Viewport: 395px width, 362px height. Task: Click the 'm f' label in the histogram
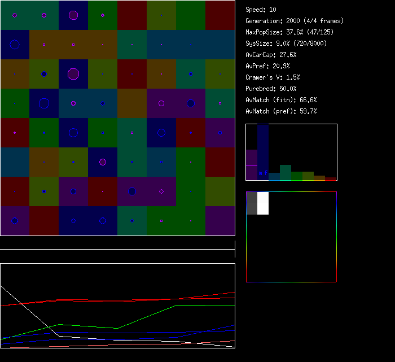pos(262,172)
